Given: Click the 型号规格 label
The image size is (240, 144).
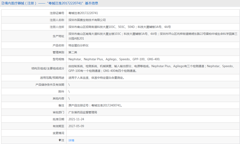Looking at the screenshot, I should [58, 59].
